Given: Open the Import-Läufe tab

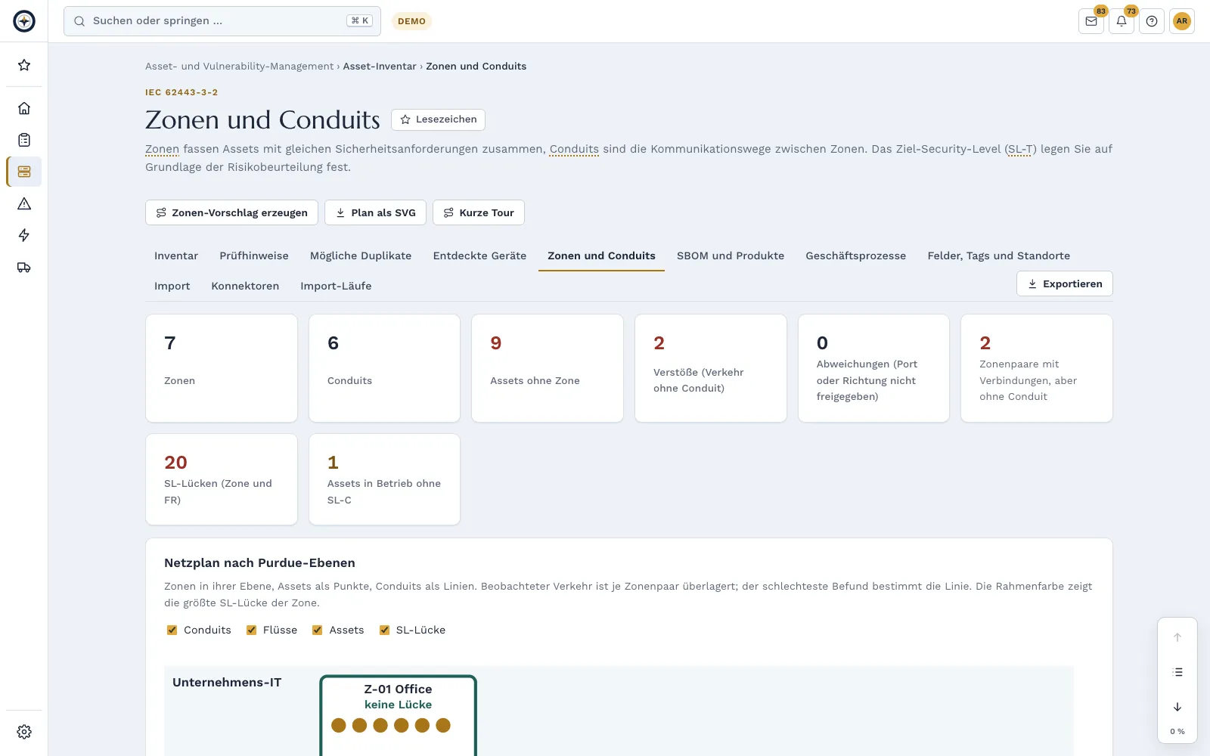Looking at the screenshot, I should pos(336,286).
